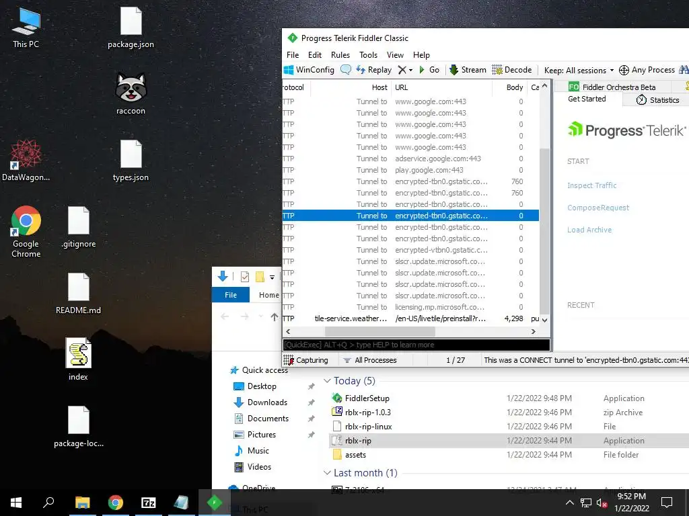Viewport: 689px width, 516px height.
Task: Select the play.google.com:443 session row
Action: (x=410, y=170)
